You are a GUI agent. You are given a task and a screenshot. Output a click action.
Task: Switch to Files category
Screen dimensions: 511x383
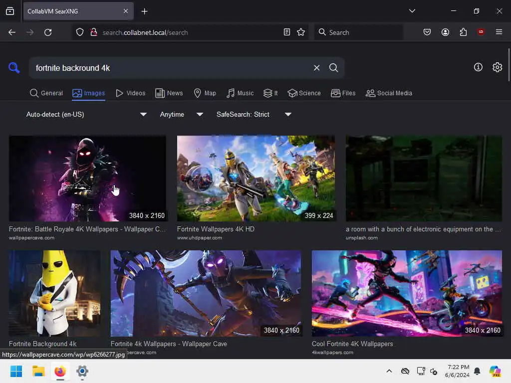click(x=343, y=93)
